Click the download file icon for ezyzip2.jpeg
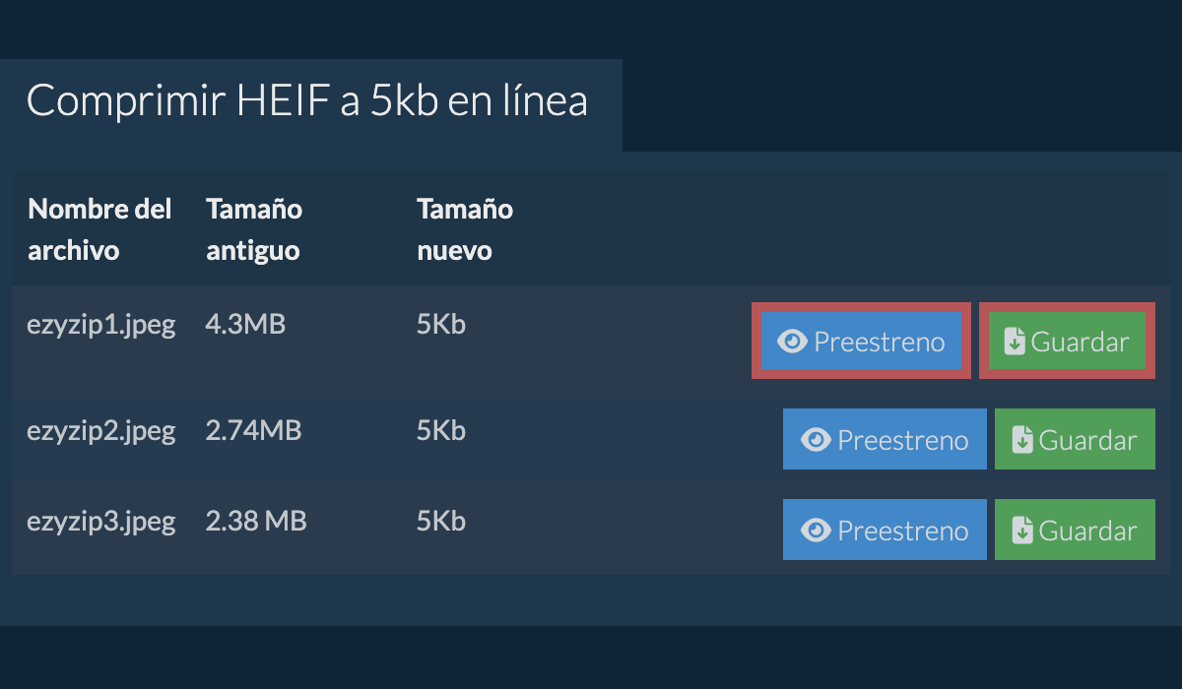1182x689 pixels. (x=1022, y=440)
